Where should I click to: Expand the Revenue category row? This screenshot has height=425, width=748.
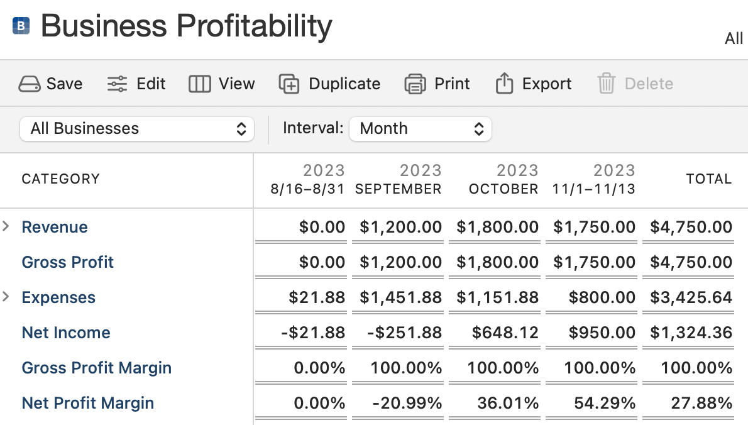pos(6,227)
